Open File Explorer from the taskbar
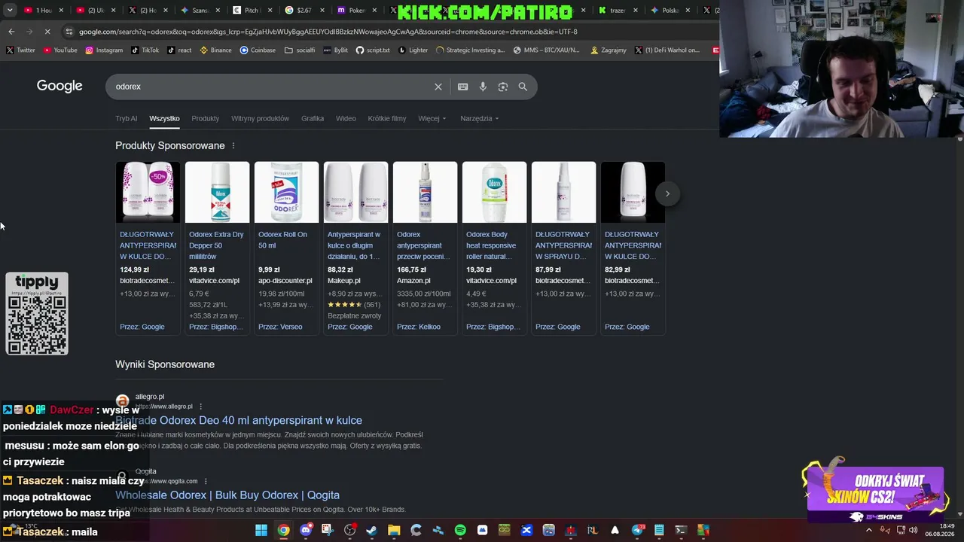Viewport: 964px width, 542px height. [x=394, y=530]
